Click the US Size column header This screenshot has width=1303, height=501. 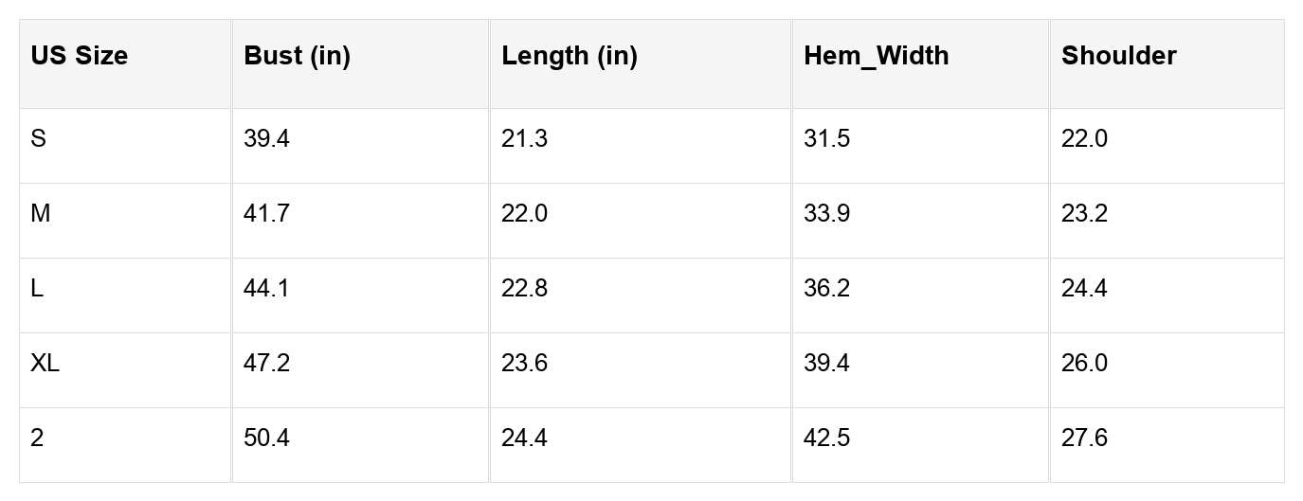[x=79, y=56]
